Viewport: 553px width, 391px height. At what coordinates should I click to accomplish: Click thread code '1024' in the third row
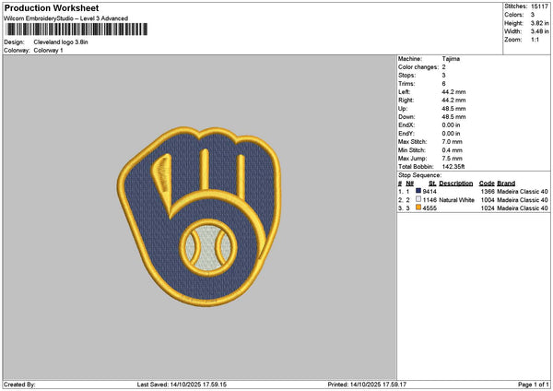pos(488,208)
